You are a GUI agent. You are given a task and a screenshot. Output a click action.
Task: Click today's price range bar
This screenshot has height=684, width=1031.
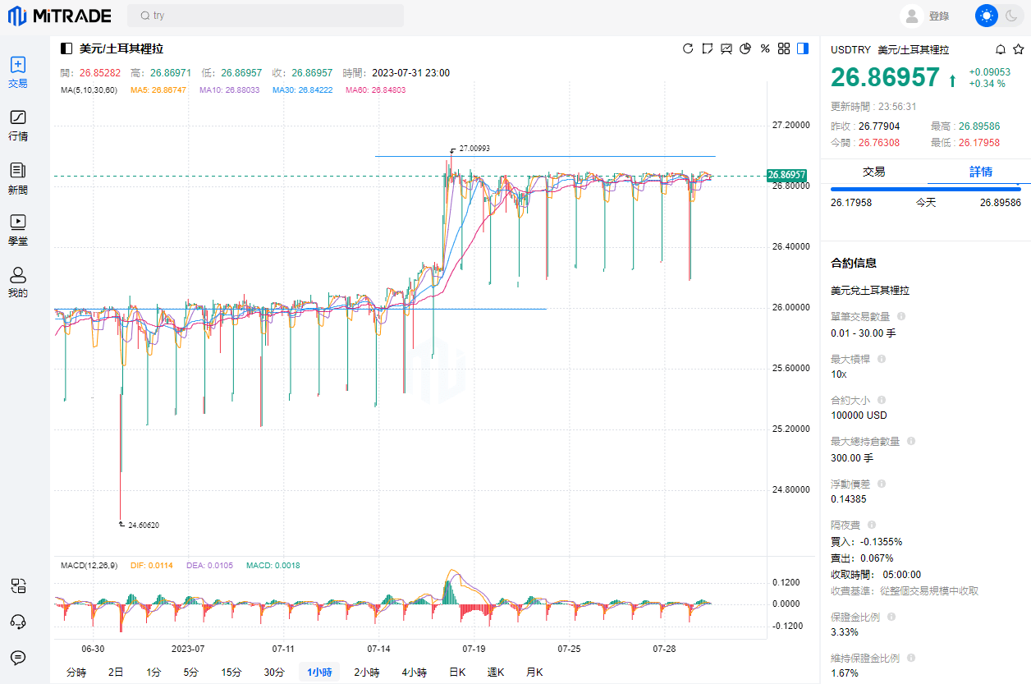pos(925,189)
